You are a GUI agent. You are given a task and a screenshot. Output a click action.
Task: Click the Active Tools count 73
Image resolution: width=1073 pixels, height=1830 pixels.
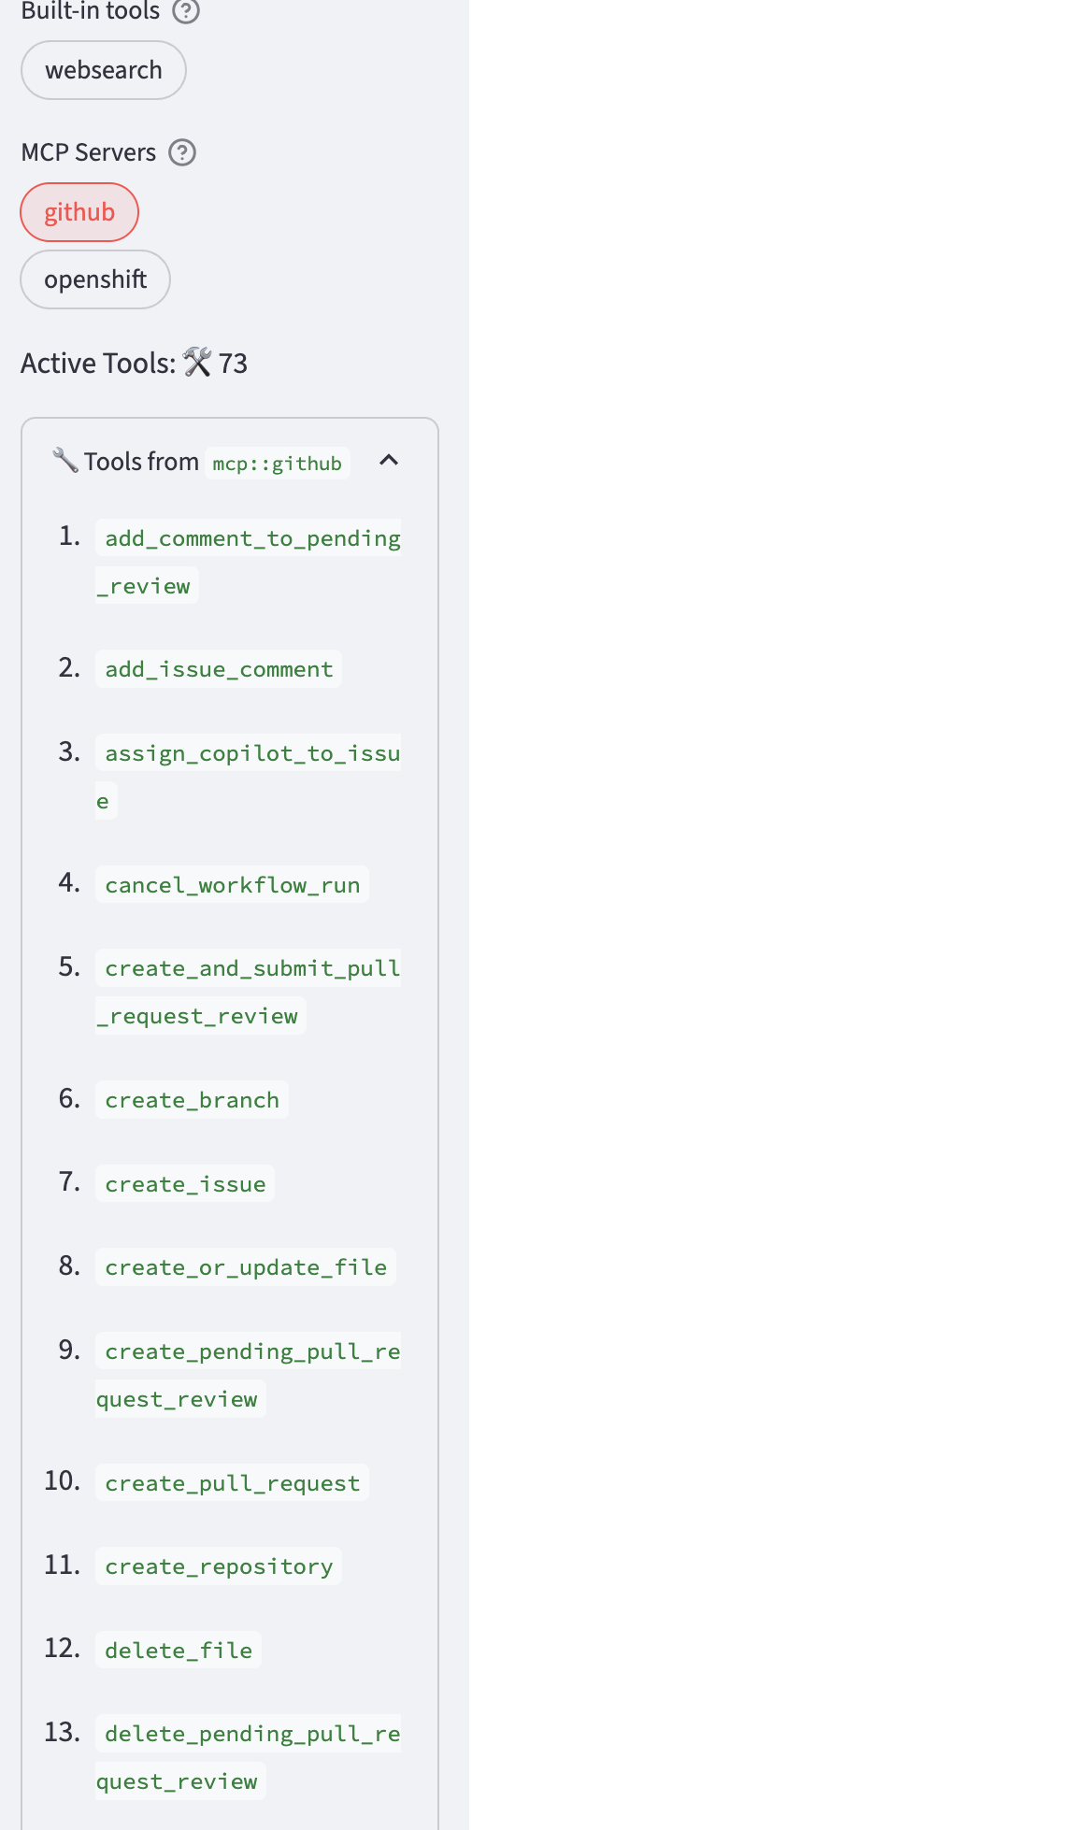(233, 362)
